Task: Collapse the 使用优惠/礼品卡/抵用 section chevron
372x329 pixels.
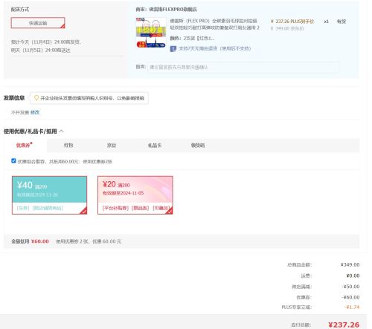Action: click(62, 131)
